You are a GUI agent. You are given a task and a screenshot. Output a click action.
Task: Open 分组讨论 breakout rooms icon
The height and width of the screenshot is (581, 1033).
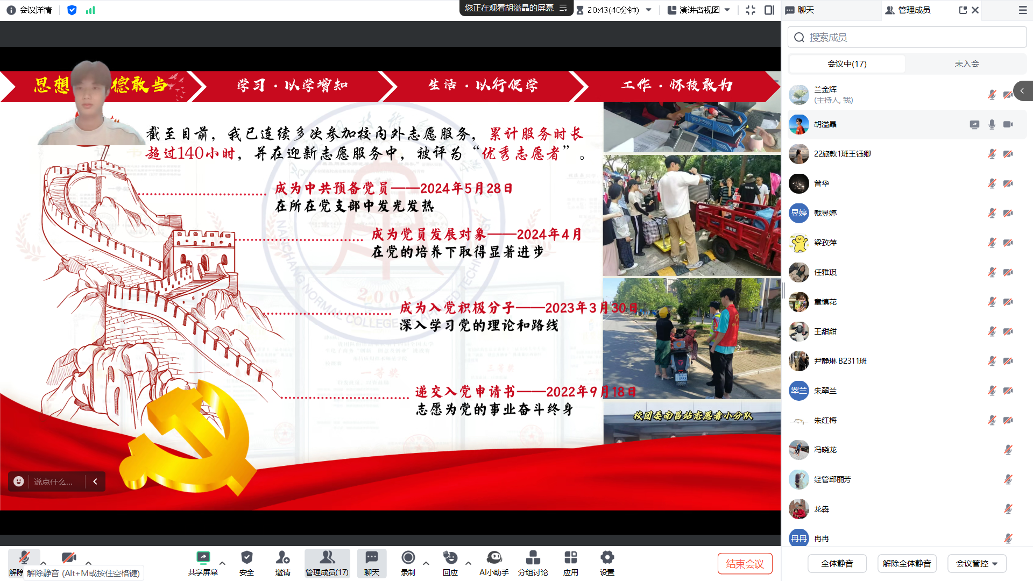coord(533,558)
